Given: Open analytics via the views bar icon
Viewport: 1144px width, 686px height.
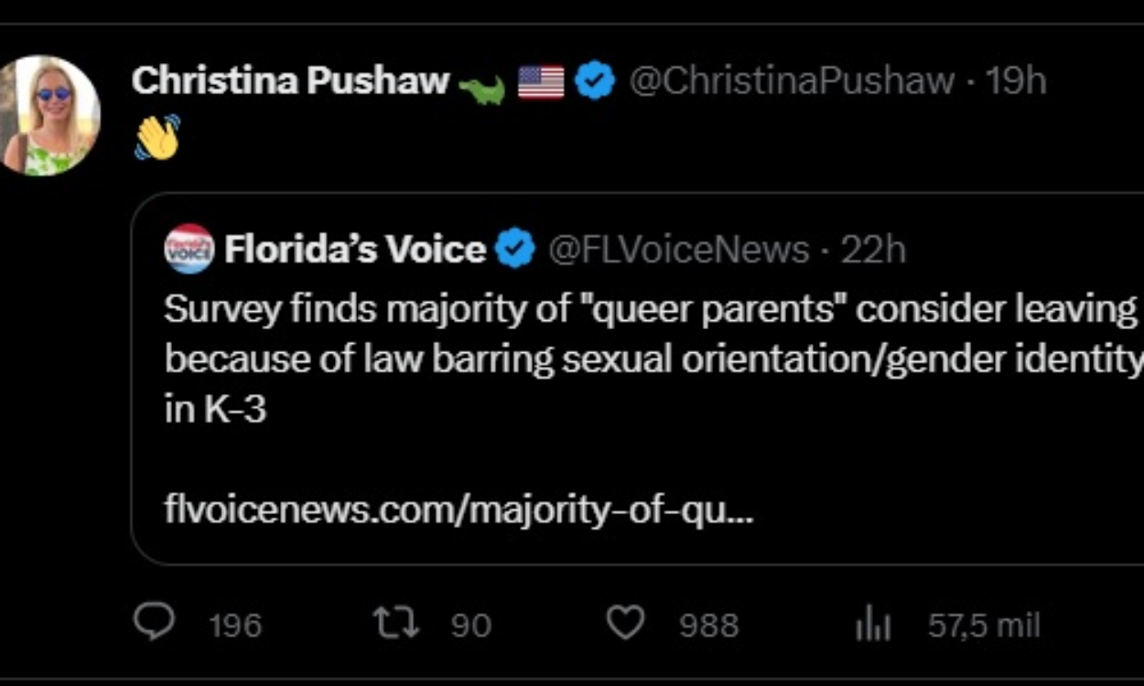Looking at the screenshot, I should tap(874, 625).
